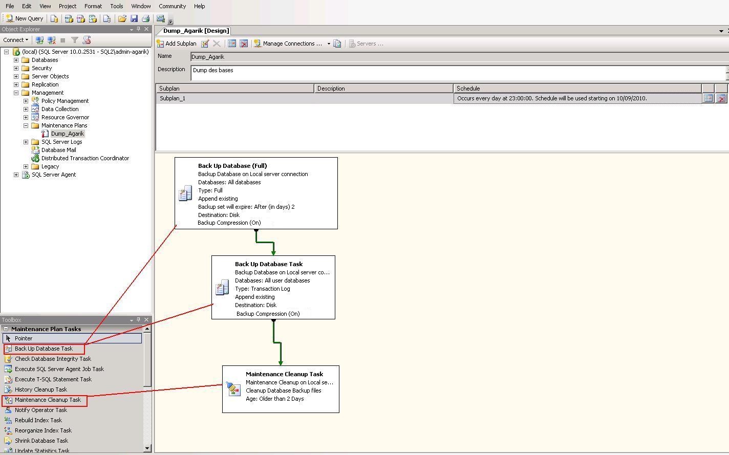The width and height of the screenshot is (729, 455).
Task: Click the Subplan_1 schedule calendar icon
Action: coord(708,98)
